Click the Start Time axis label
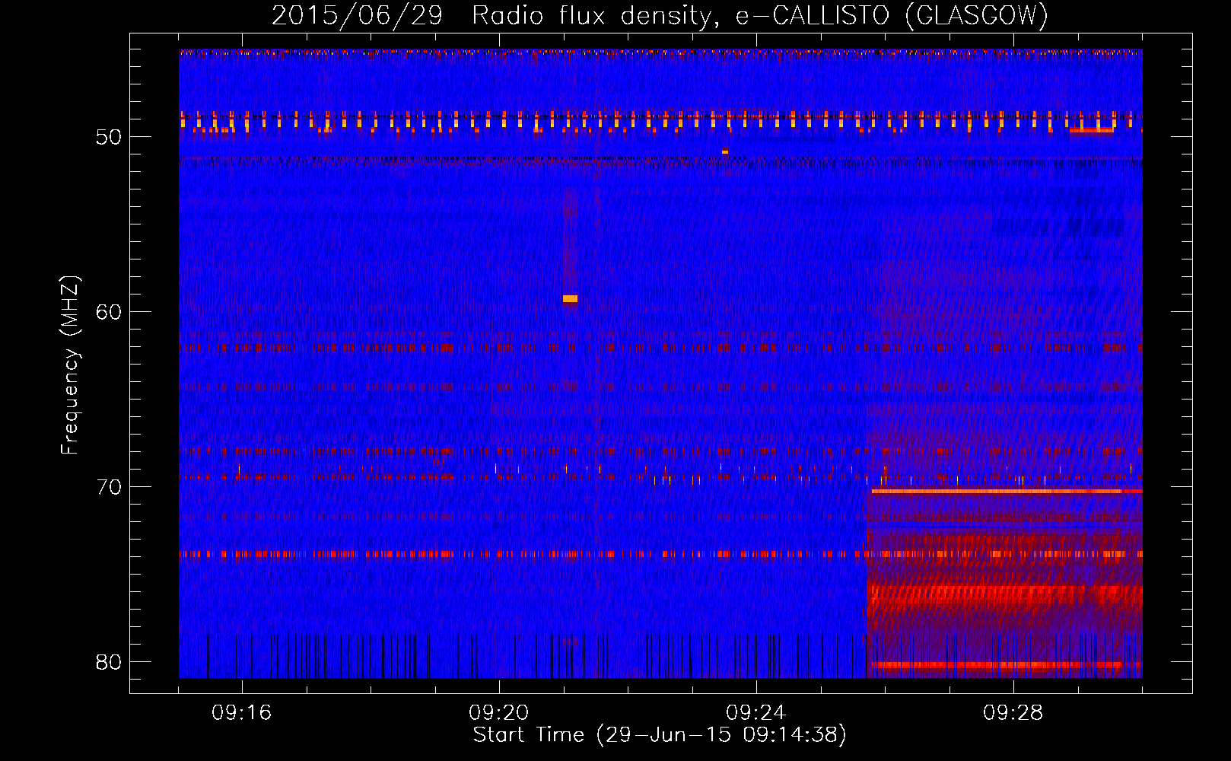The width and height of the screenshot is (1231, 761). (660, 734)
